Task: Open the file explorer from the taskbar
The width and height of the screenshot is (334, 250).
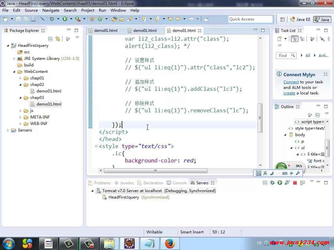Action: (109, 243)
